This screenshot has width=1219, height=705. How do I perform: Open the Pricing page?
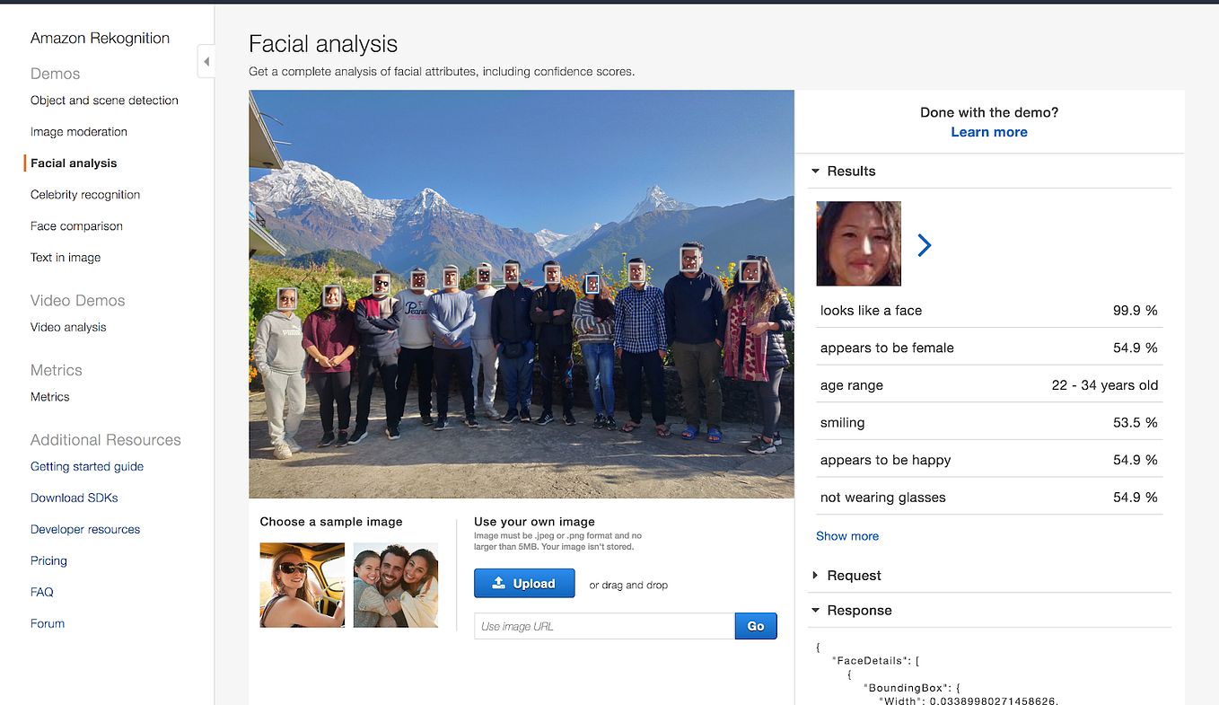pyautogui.click(x=48, y=560)
